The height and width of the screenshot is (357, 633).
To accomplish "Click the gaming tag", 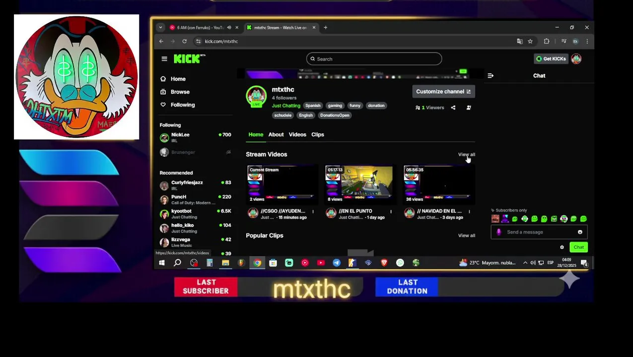I will click(335, 106).
